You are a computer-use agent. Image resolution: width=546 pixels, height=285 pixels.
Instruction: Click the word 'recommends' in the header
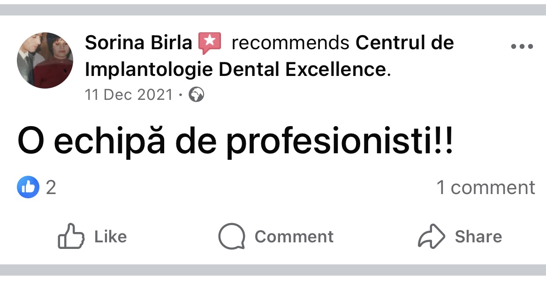point(290,43)
